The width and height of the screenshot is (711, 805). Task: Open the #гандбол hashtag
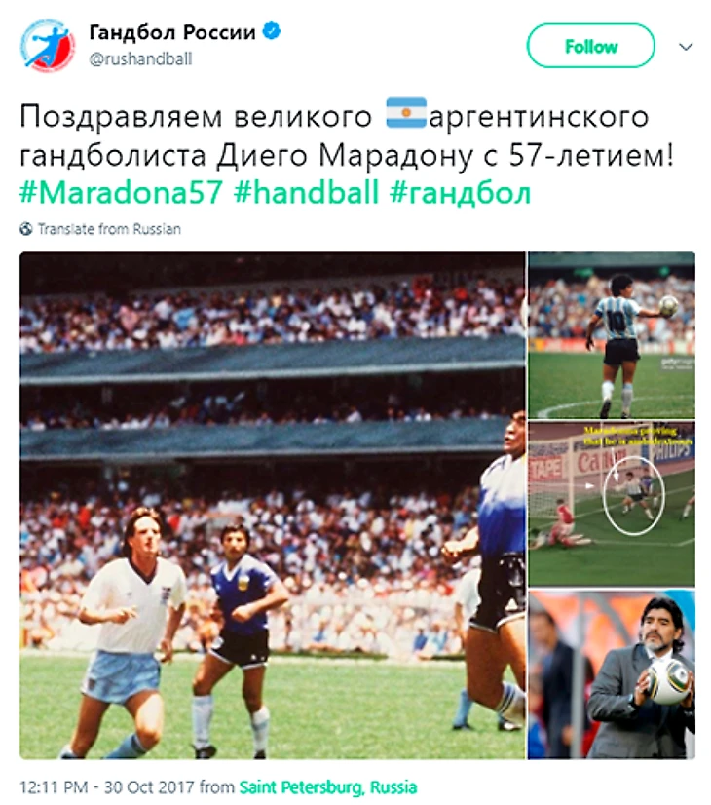[x=460, y=194]
